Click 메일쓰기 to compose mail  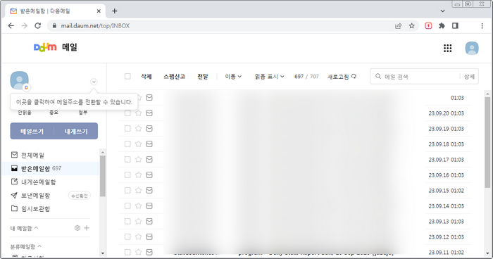pos(32,131)
